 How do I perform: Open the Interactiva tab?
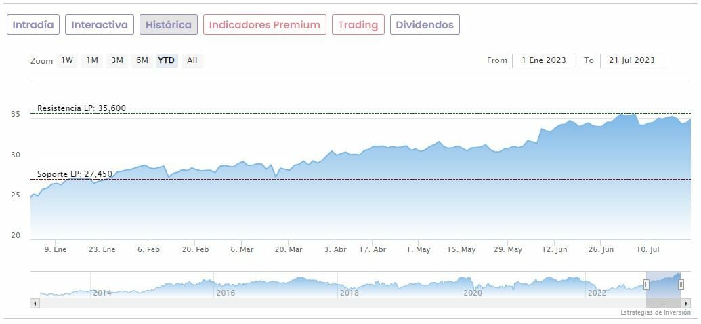coord(100,25)
